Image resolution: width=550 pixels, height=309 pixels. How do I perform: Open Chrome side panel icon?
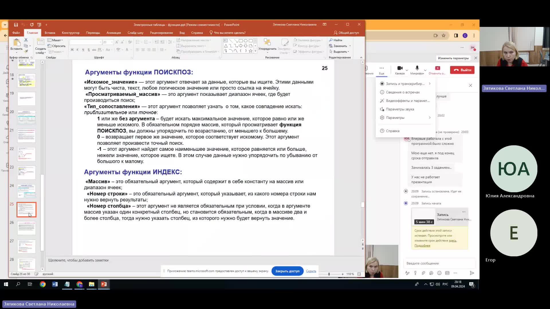click(x=456, y=35)
